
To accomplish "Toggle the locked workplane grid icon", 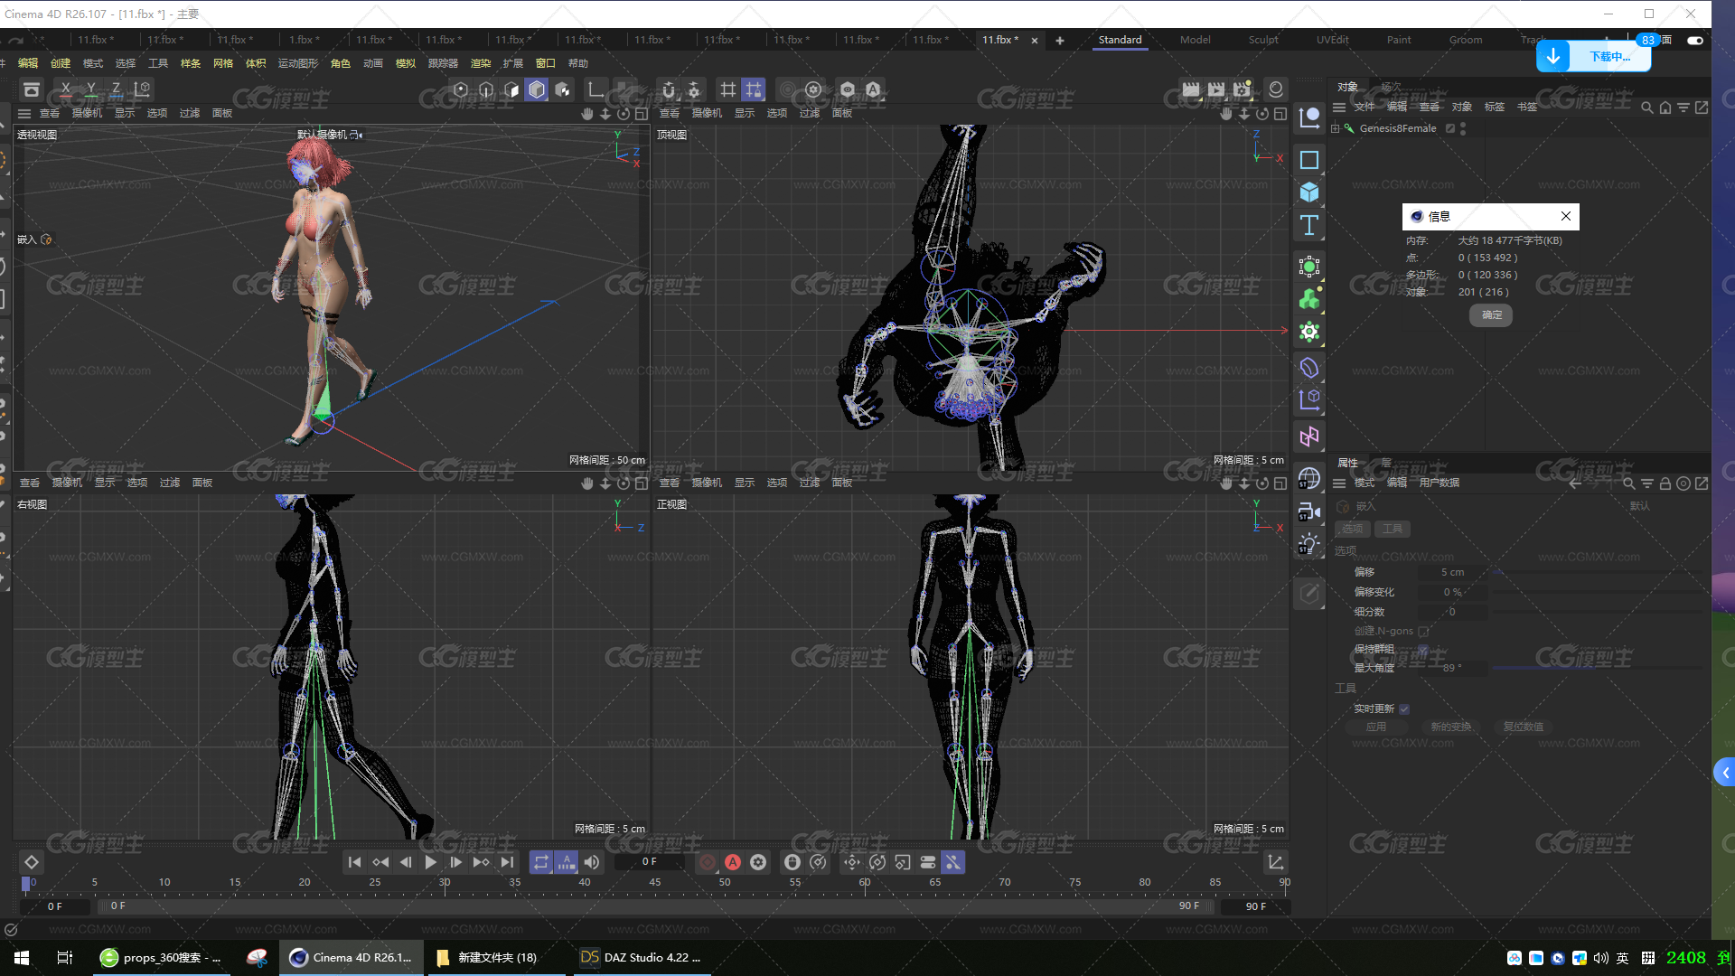I will click(x=754, y=89).
